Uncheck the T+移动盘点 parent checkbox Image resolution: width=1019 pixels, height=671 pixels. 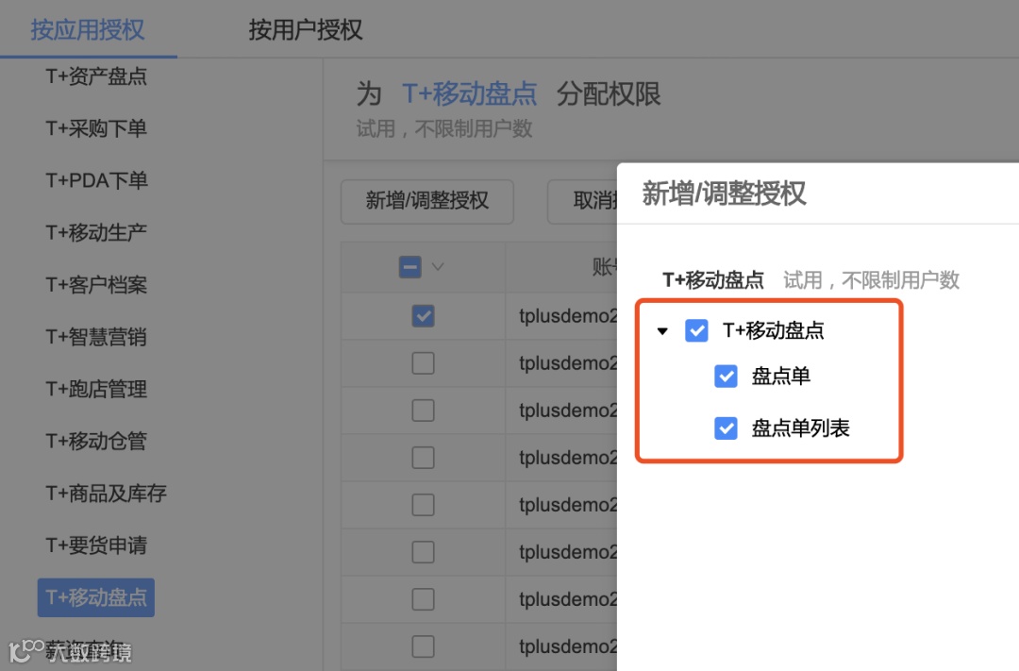pyautogui.click(x=696, y=330)
